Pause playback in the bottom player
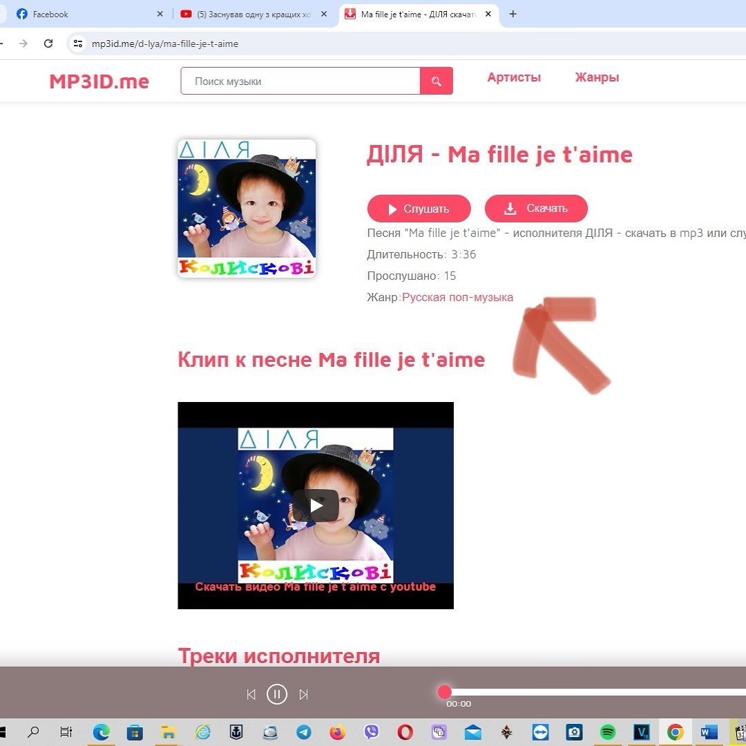 pos(277,694)
